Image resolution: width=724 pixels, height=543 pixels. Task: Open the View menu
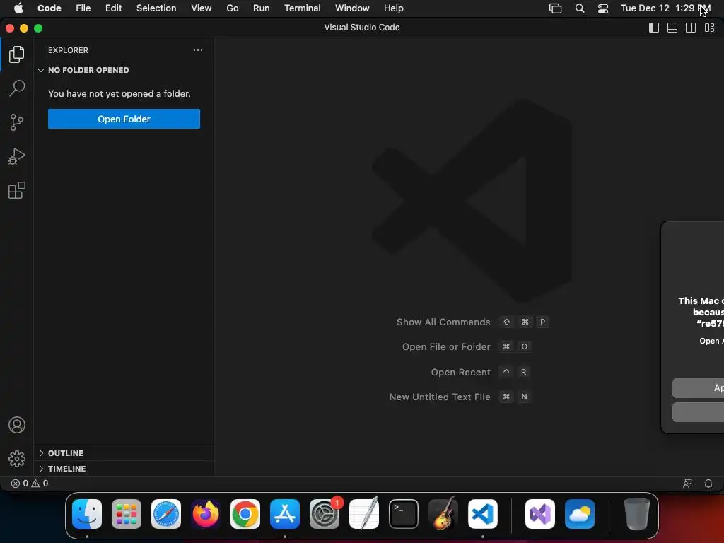tap(202, 8)
